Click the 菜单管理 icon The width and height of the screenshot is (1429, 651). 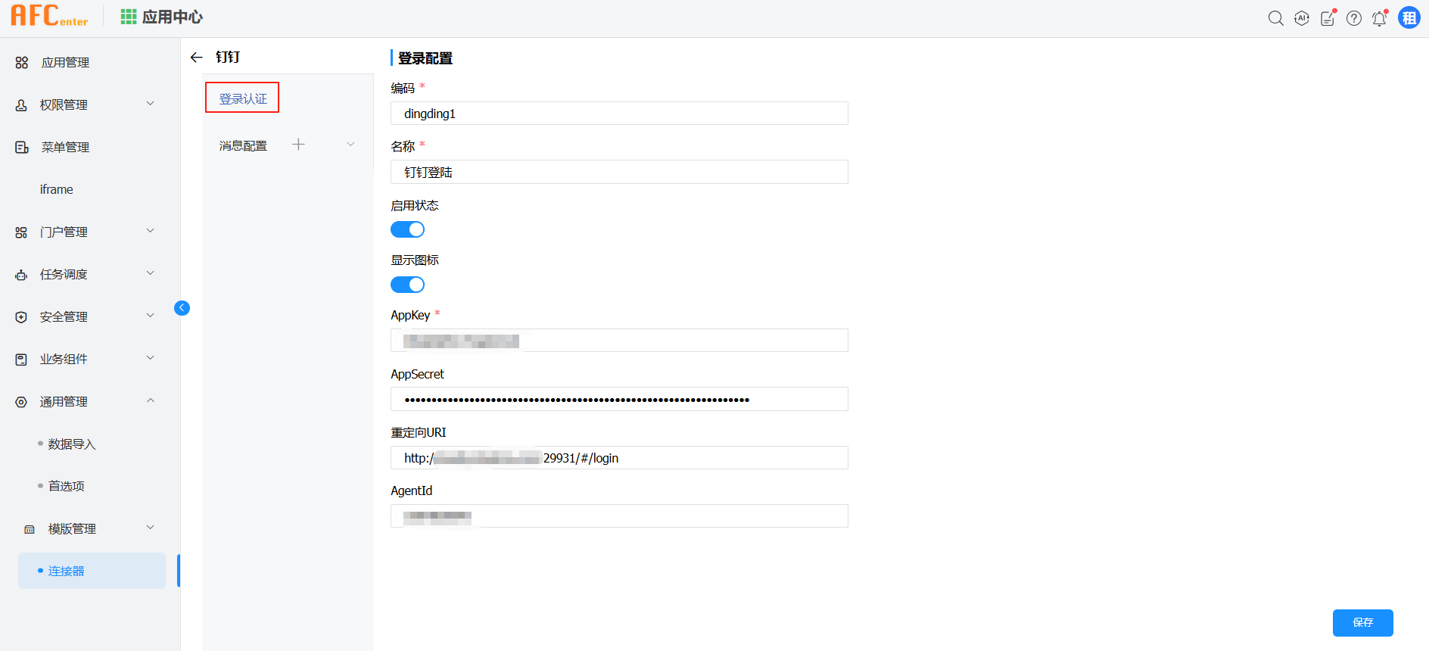coord(22,148)
